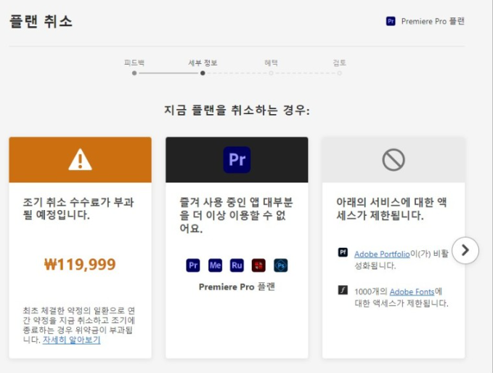Image resolution: width=493 pixels, height=373 pixels.
Task: Click the 아래의 서비스에 대한 액세스 heading
Action: [x=391, y=209]
